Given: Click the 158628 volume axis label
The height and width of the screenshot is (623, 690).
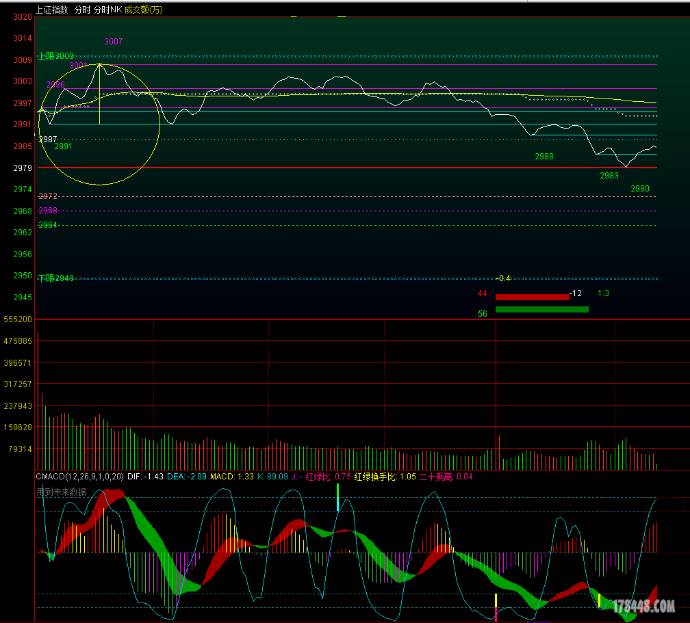Looking at the screenshot, I should (18, 427).
